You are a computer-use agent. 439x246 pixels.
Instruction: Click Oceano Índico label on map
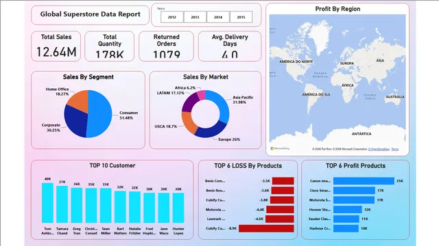(x=370, y=96)
